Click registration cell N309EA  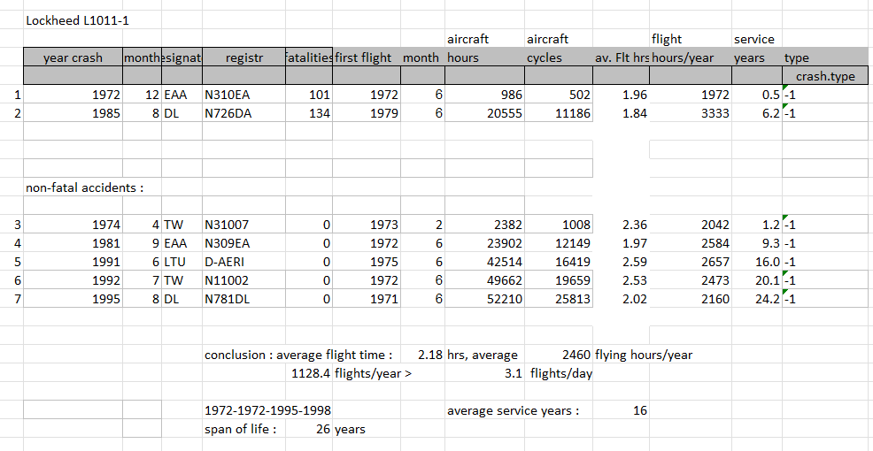243,243
